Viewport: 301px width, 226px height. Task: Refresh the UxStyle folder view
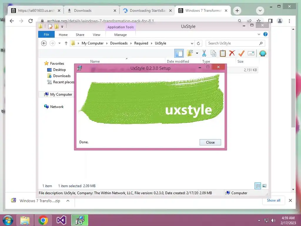click(198, 43)
